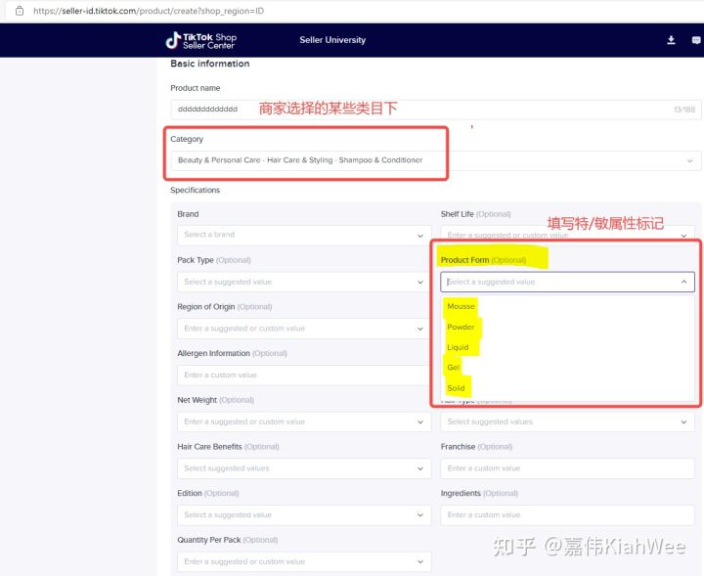Image resolution: width=704 pixels, height=576 pixels.
Task: Open the Category dropdown selector
Action: click(435, 160)
